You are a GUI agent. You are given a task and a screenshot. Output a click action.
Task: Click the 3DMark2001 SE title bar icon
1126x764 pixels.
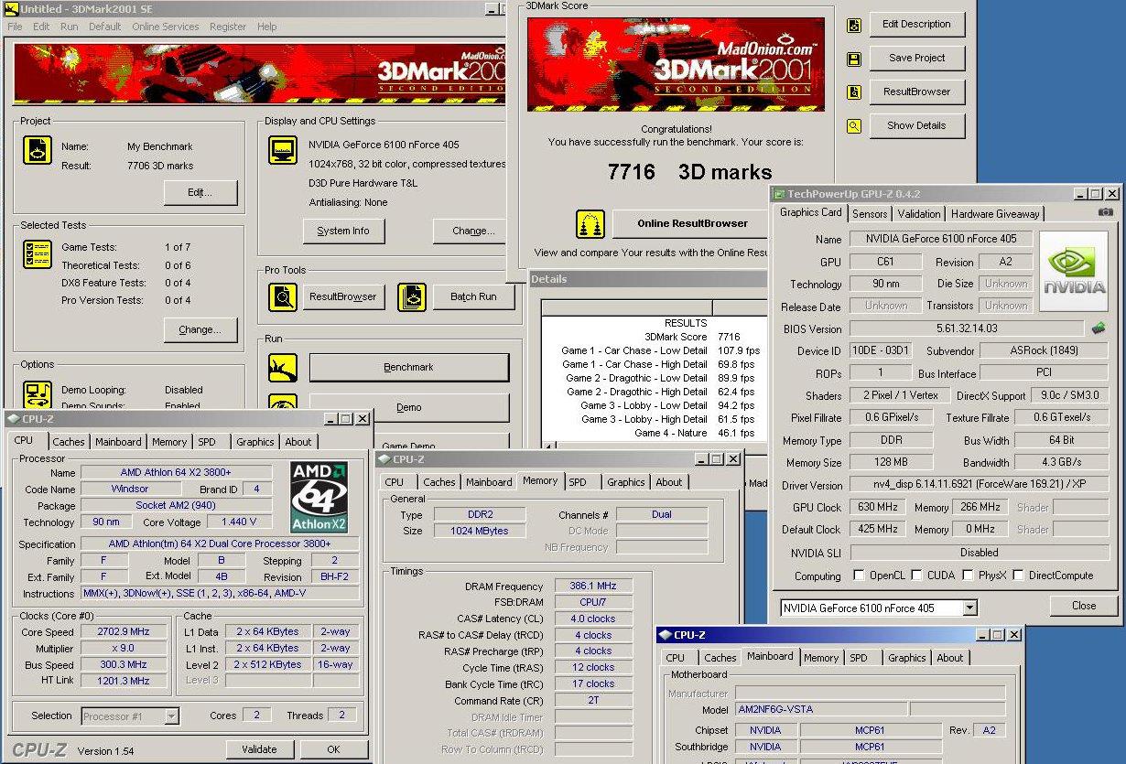12,8
